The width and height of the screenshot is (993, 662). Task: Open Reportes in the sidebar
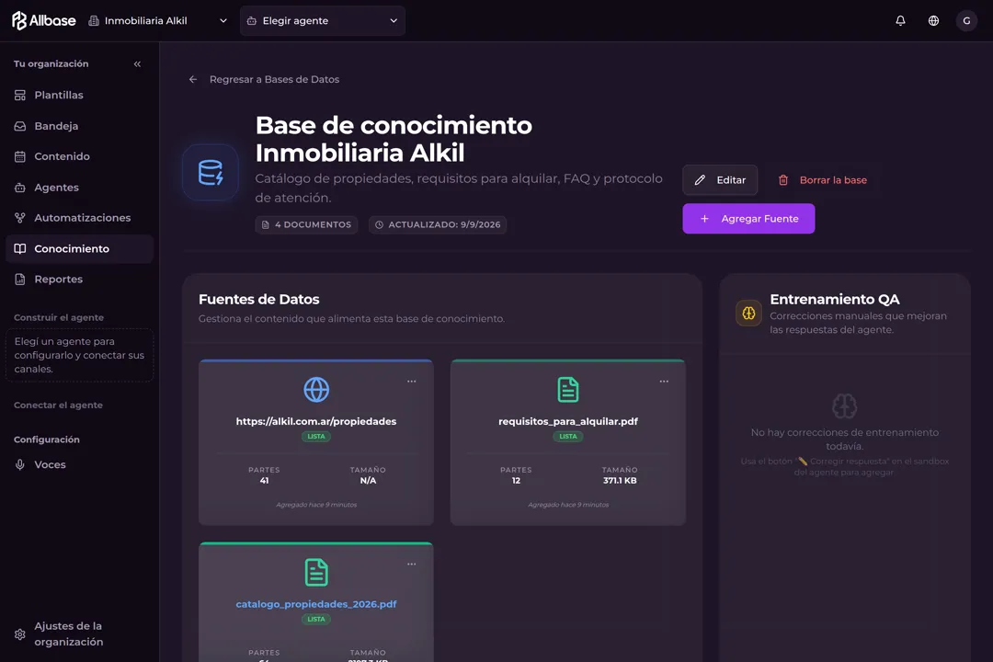[80, 280]
